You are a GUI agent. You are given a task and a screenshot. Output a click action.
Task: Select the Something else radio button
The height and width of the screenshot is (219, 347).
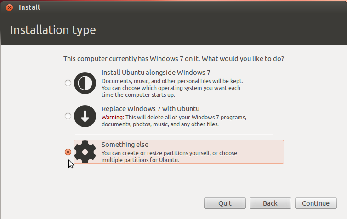point(68,152)
